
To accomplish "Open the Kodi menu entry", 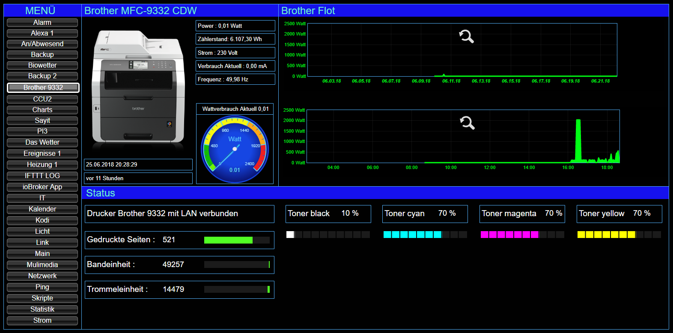I will coord(42,220).
